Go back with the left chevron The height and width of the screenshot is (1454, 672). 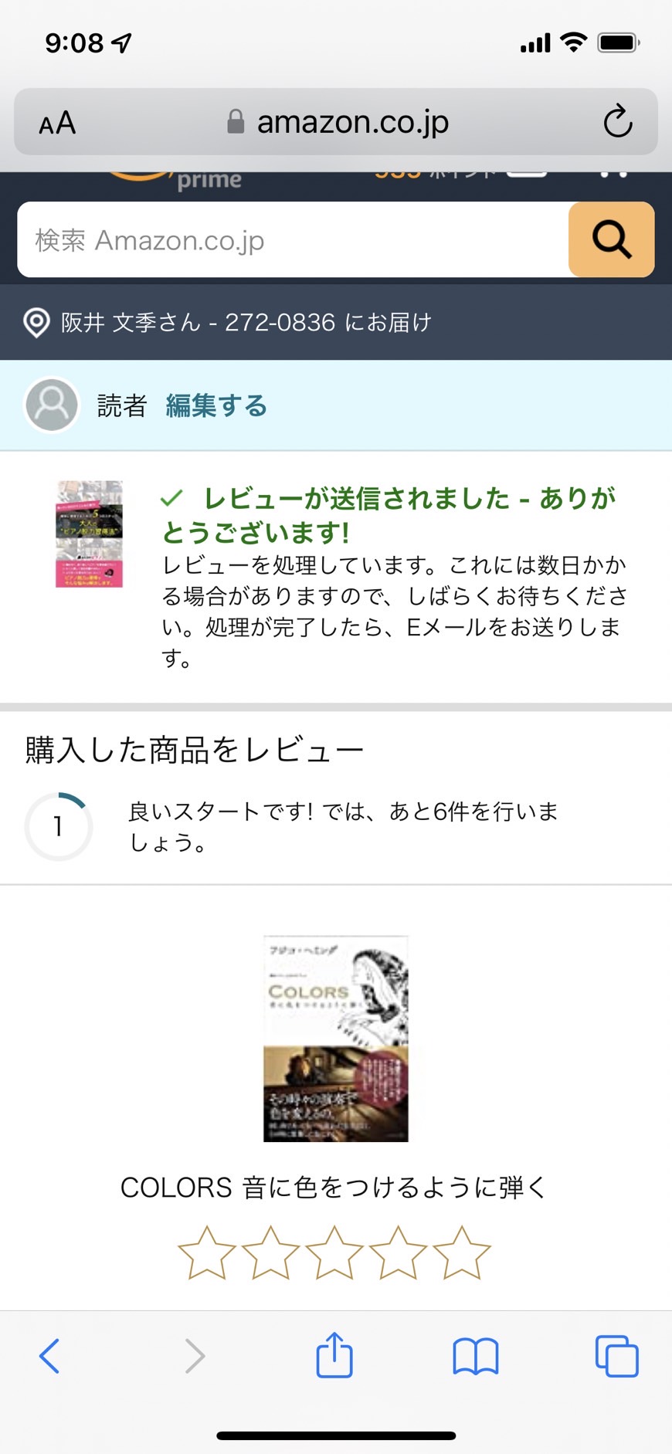(49, 1356)
